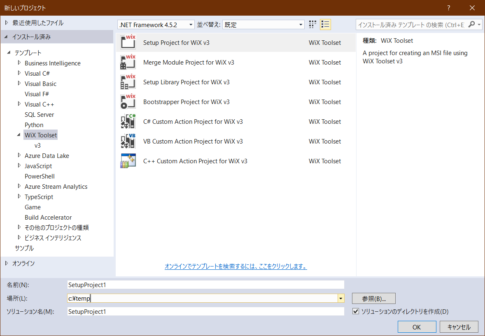Collapse the WiX Toolset node
Image resolution: width=485 pixels, height=336 pixels.
(x=19, y=135)
